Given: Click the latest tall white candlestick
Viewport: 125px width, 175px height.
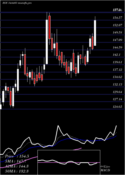Looking at the screenshot, I should [x=95, y=33].
